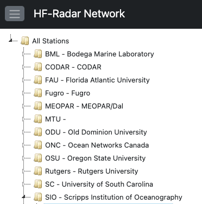Image resolution: width=202 pixels, height=204 pixels.
Task: Expand the MEOPAR tree node arrow
Action: coord(23,106)
